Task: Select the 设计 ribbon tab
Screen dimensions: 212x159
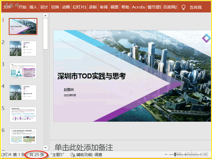Action: pyautogui.click(x=44, y=7)
